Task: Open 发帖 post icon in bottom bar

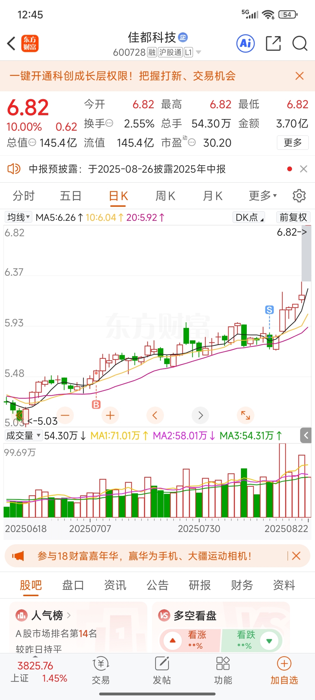Action: 162,670
